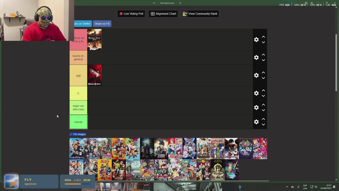Pick the Soul Eater poster
This screenshot has width=339, height=191.
point(203,170)
